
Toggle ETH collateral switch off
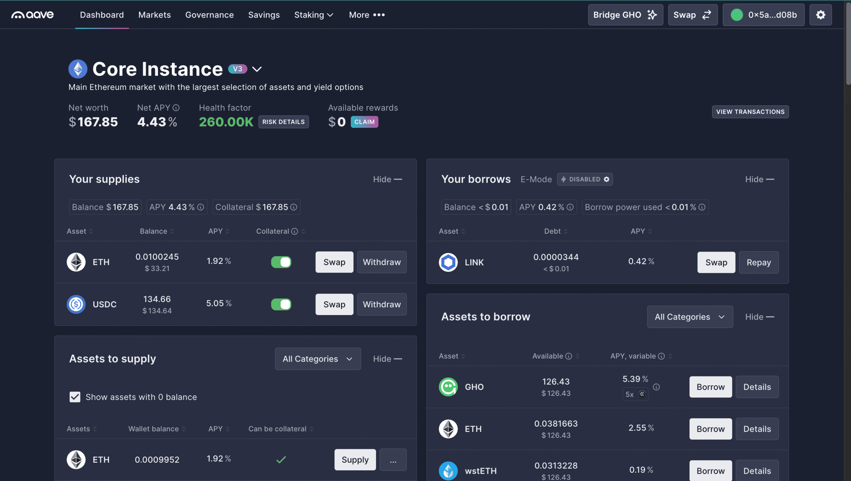(281, 262)
